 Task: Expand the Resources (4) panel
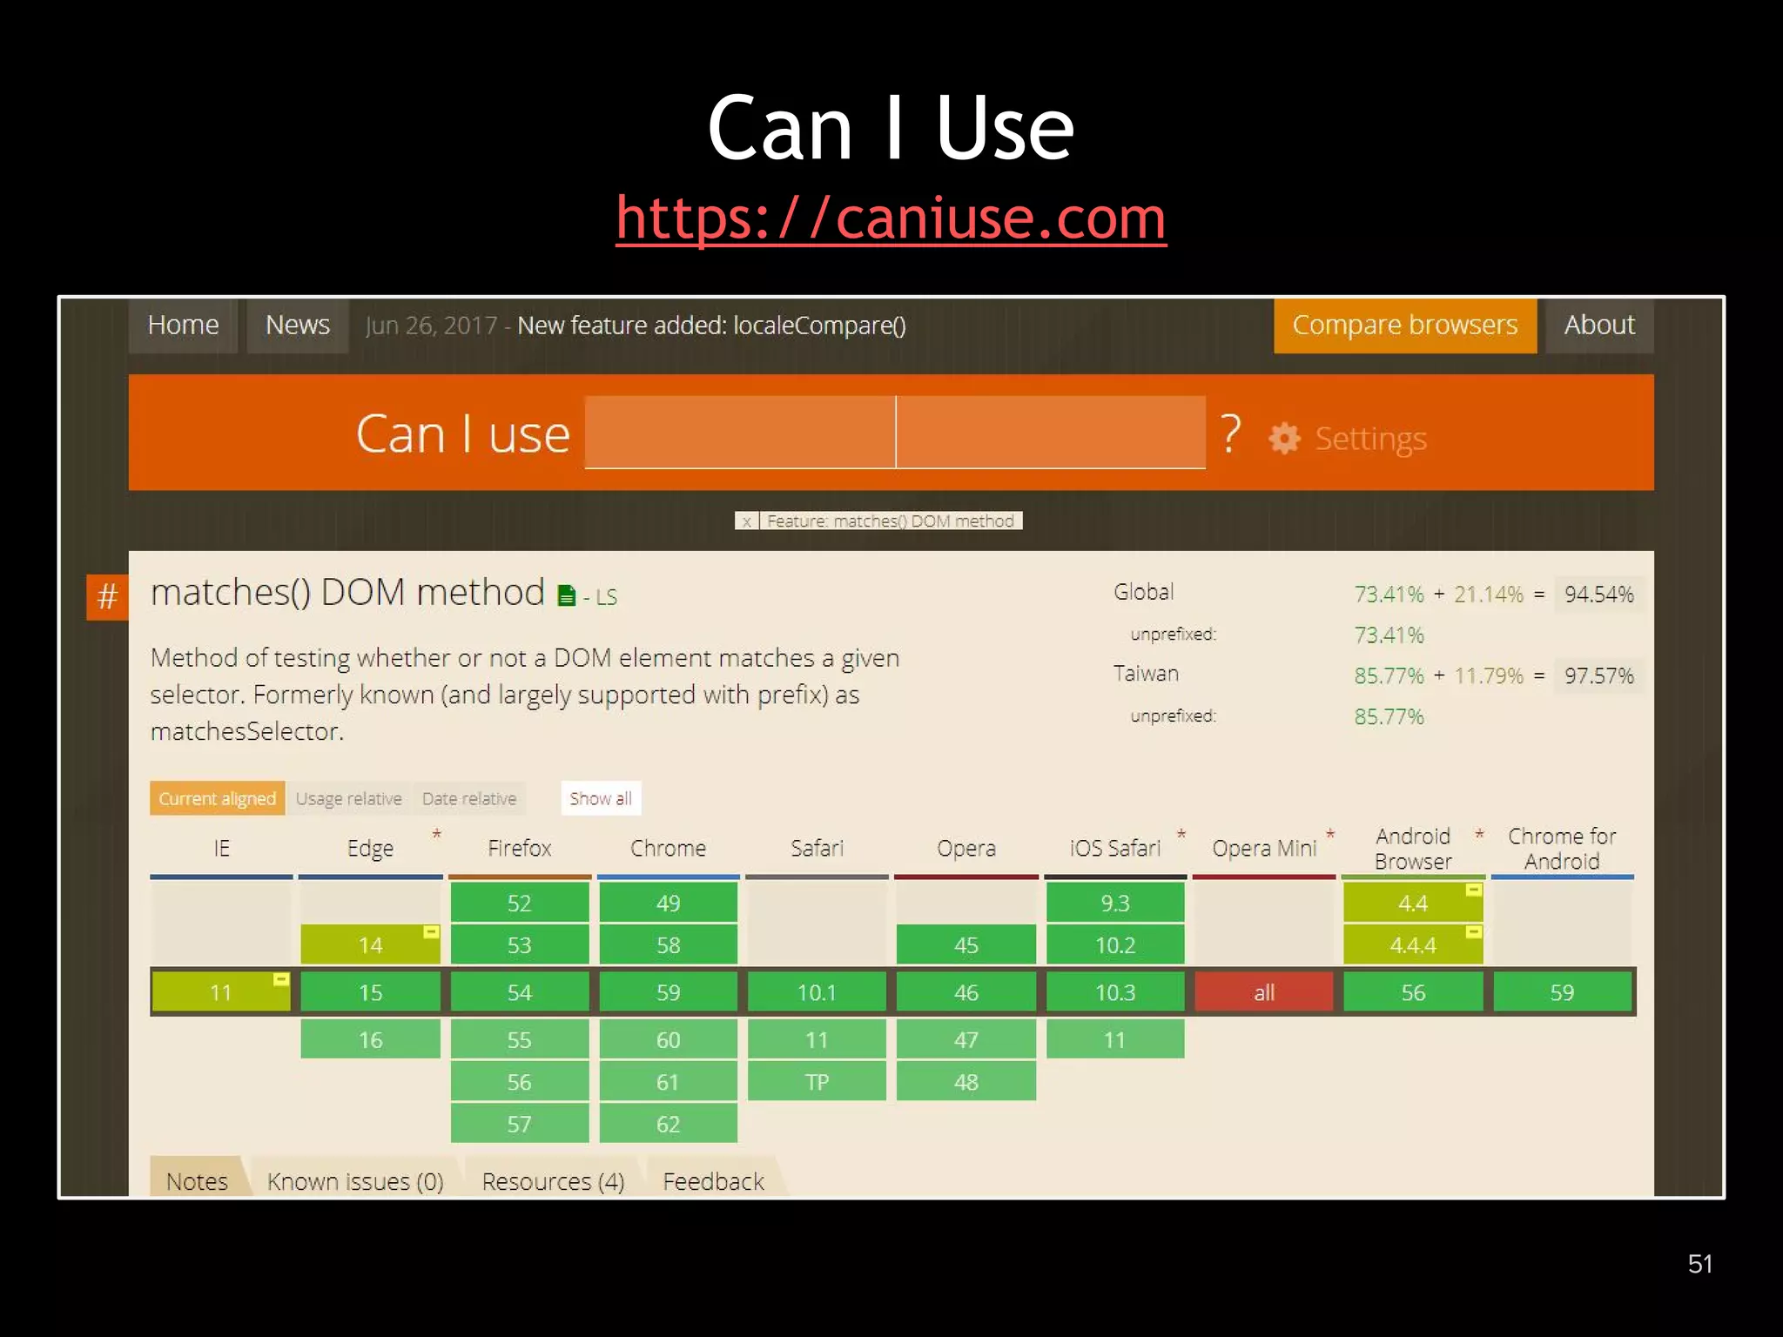(553, 1181)
